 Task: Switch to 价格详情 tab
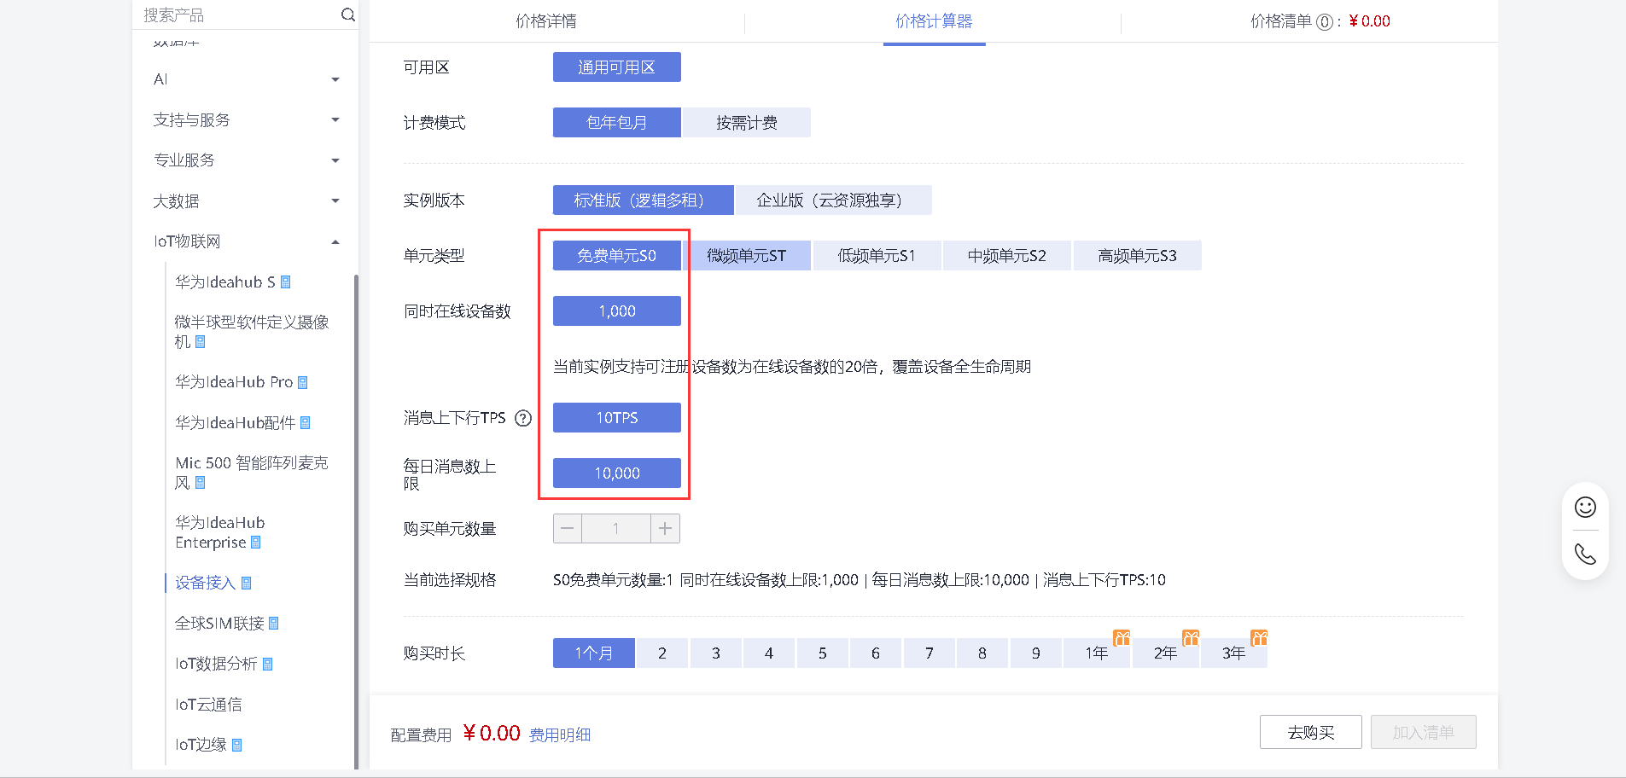[546, 21]
